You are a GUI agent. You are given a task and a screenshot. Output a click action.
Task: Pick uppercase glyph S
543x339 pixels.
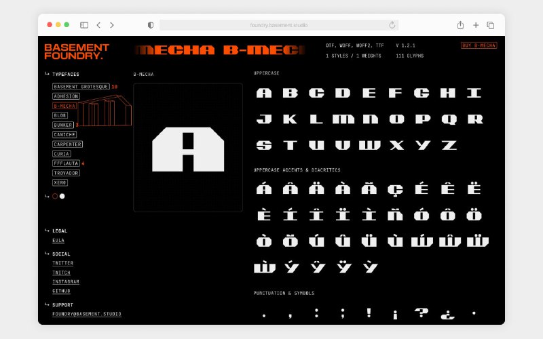coord(264,145)
